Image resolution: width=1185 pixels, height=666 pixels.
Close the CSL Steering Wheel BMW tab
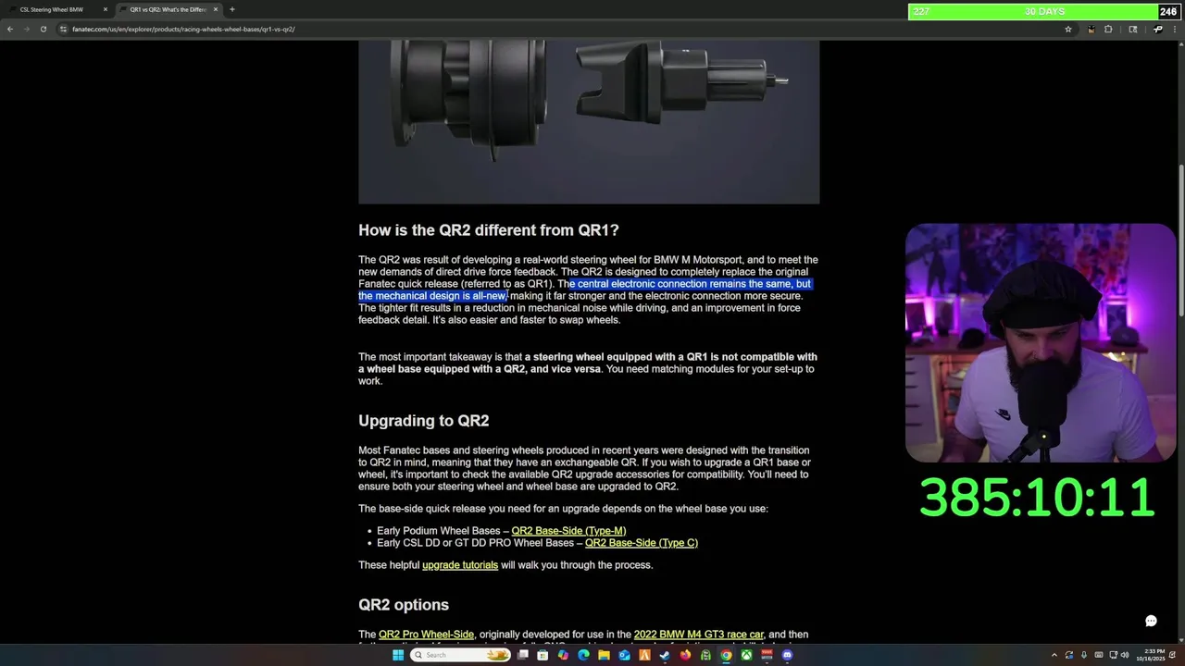coord(105,9)
